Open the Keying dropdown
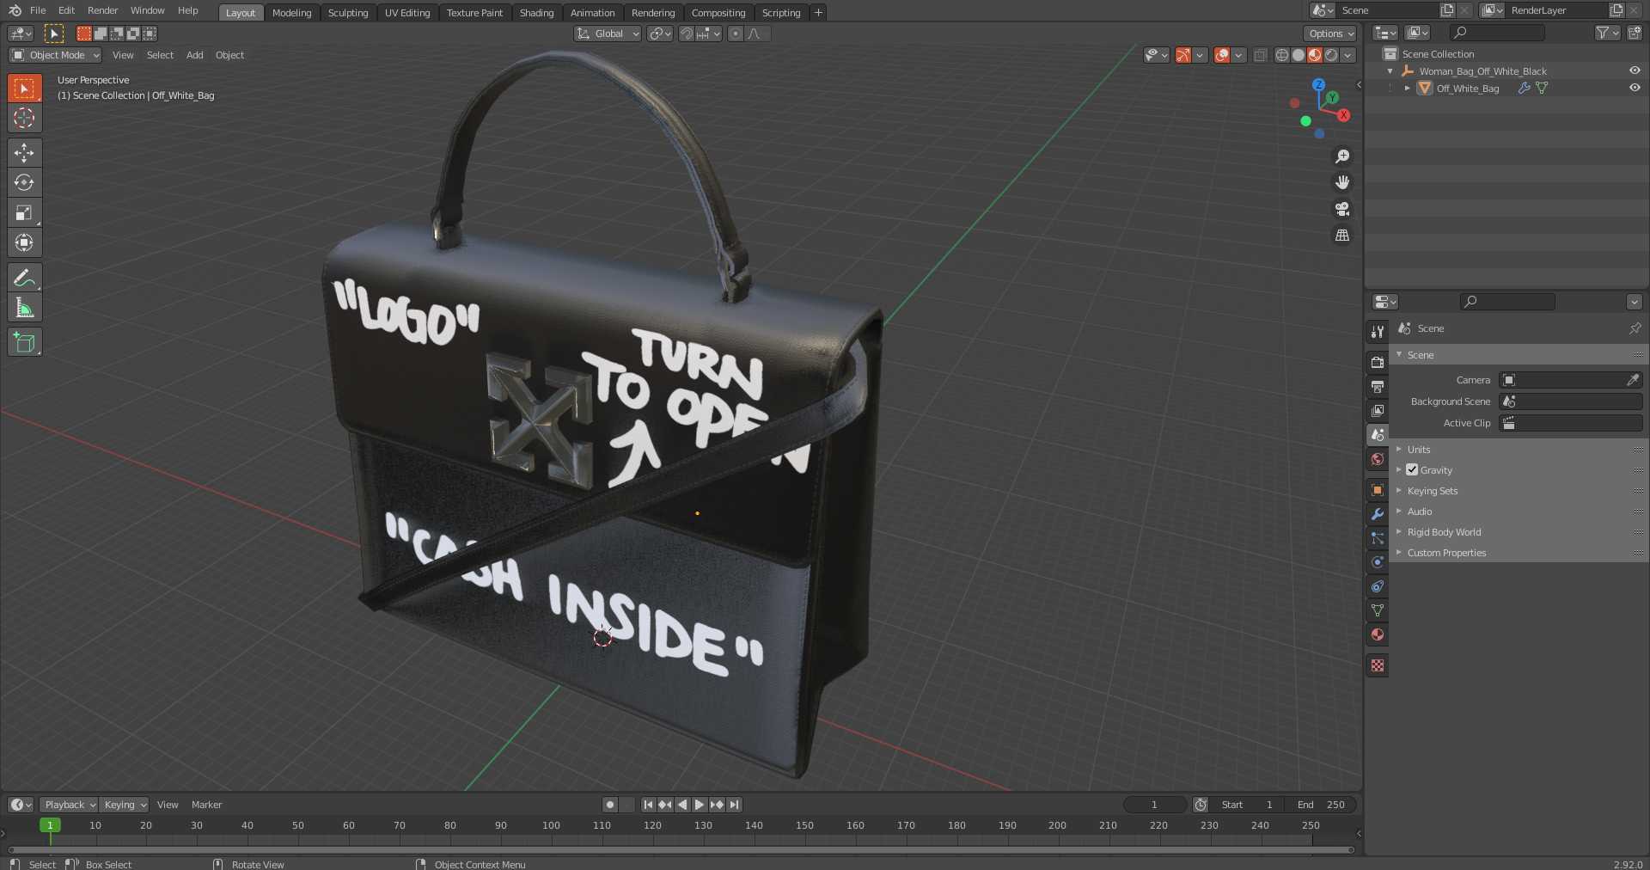Viewport: 1650px width, 870px height. coord(125,805)
